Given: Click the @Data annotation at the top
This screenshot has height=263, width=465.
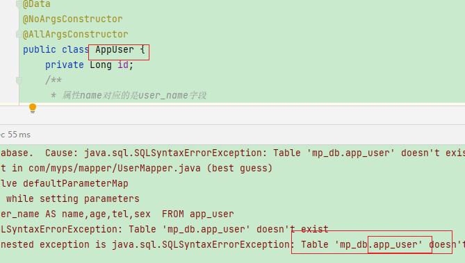Looking at the screenshot, I should pos(37,4).
